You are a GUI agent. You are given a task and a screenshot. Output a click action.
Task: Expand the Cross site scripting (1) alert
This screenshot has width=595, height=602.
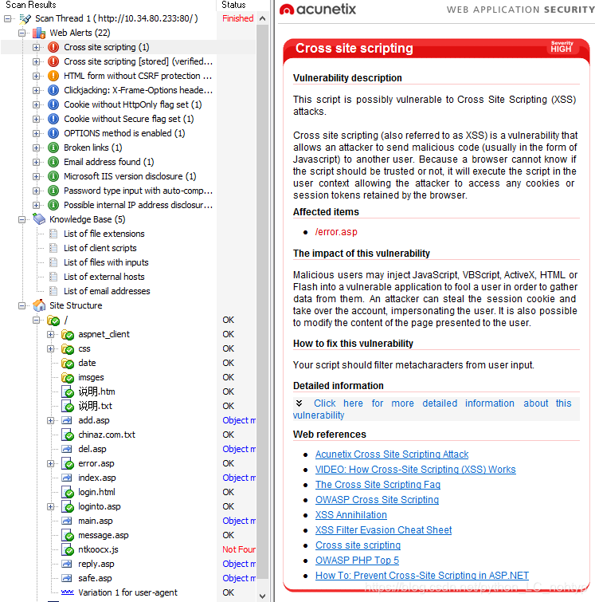click(36, 47)
